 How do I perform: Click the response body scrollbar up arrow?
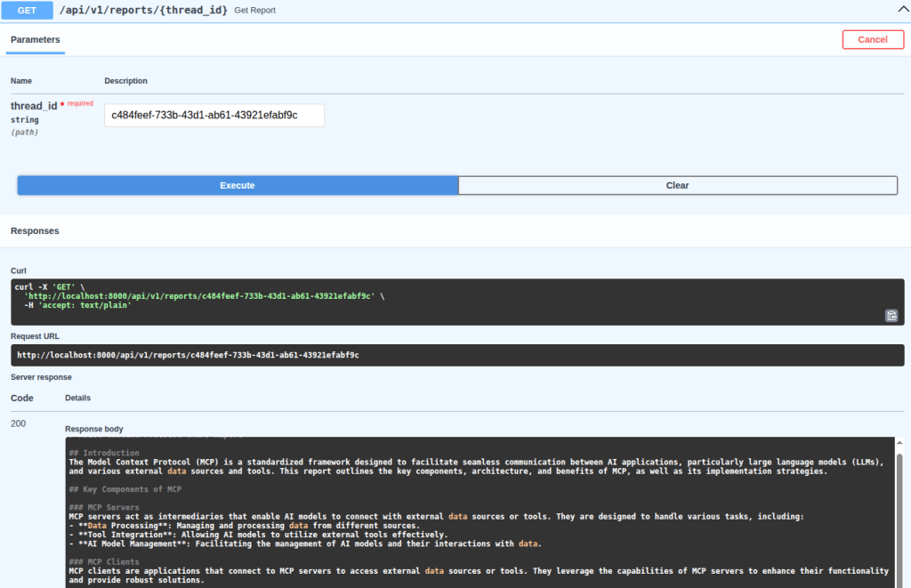[899, 443]
